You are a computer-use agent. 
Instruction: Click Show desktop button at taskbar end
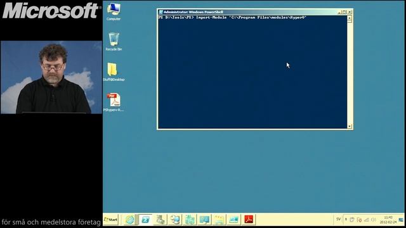(401, 220)
